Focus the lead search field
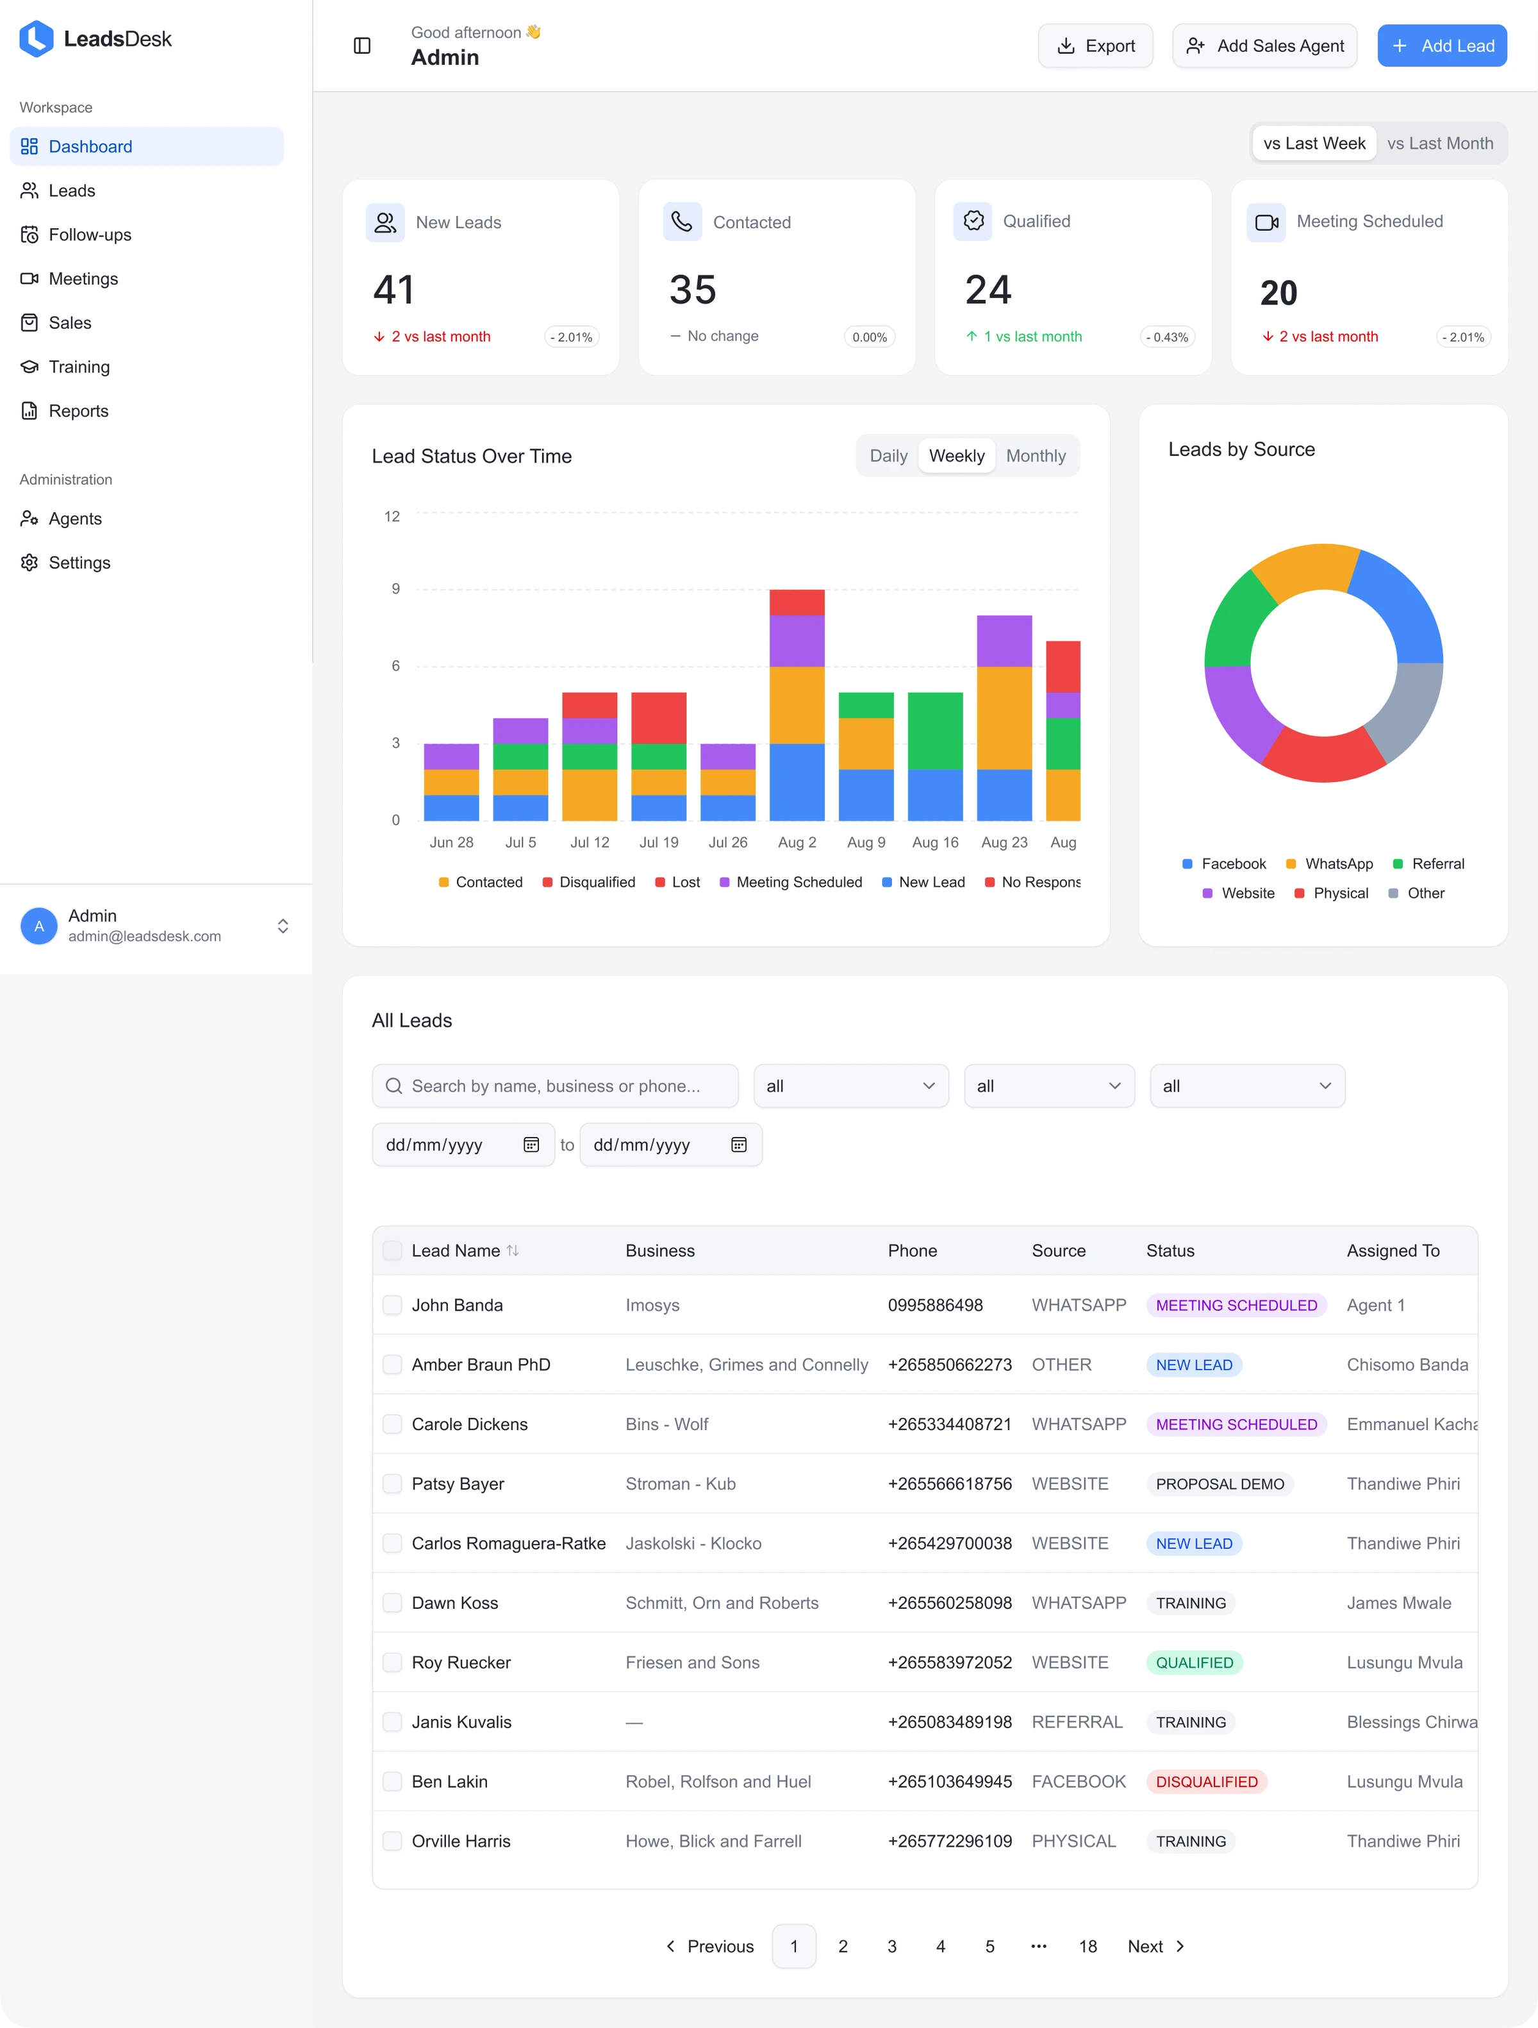1538x2028 pixels. coord(556,1086)
